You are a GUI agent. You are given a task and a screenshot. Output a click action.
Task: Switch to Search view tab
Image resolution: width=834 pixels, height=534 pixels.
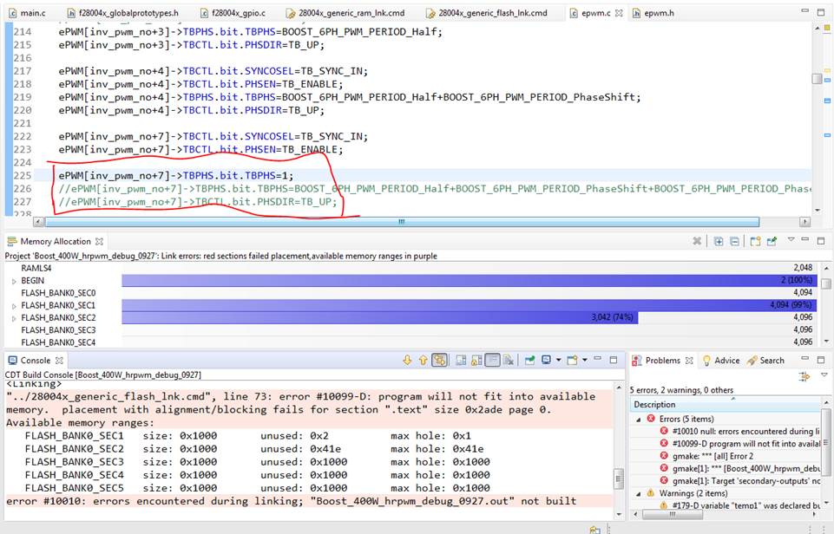click(x=765, y=361)
